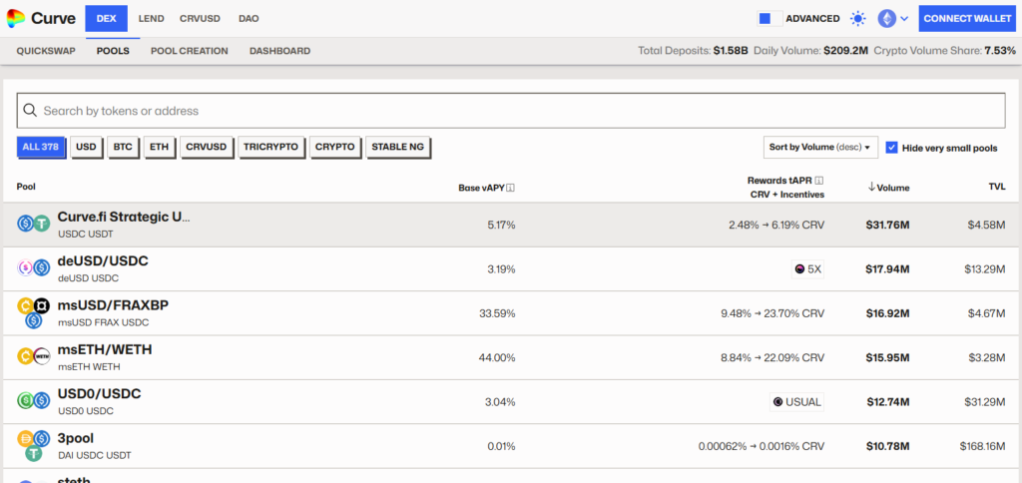The height and width of the screenshot is (483, 1022).
Task: Click the WETH token icon
Action: 42,357
